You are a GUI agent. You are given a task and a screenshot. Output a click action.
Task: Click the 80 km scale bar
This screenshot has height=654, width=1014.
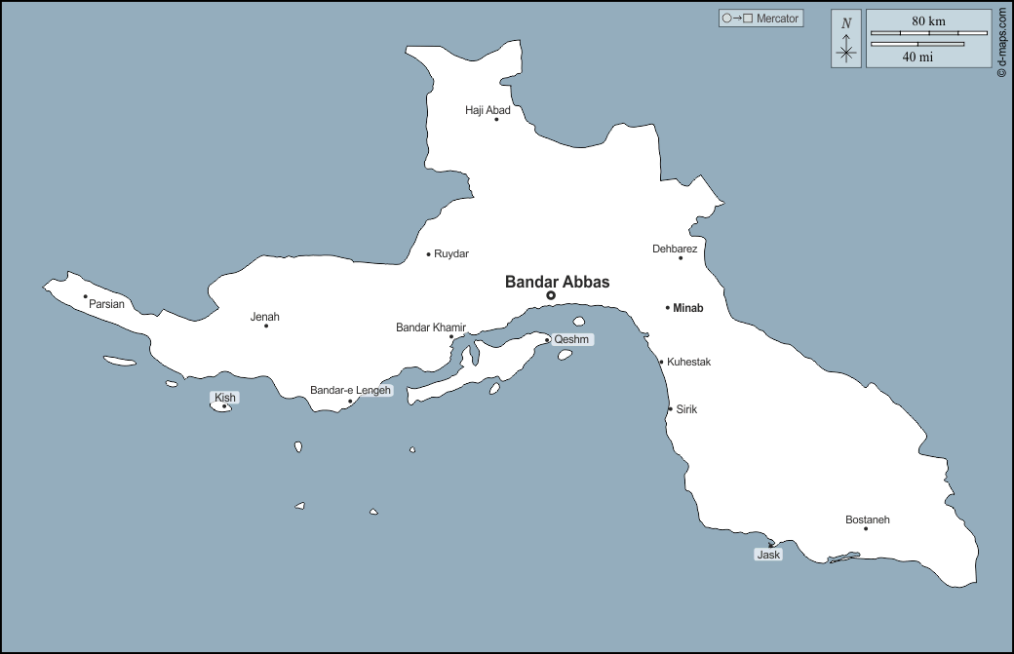(x=928, y=33)
